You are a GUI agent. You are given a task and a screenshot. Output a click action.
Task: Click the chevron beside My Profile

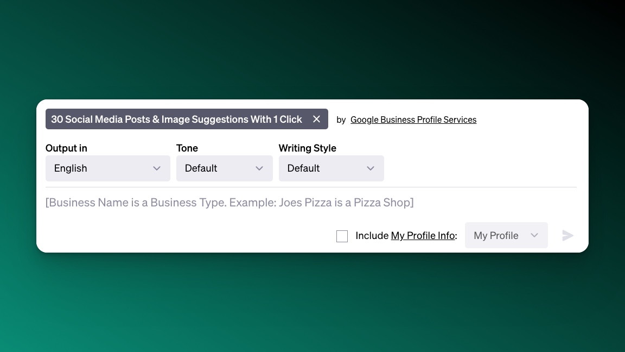click(x=535, y=235)
